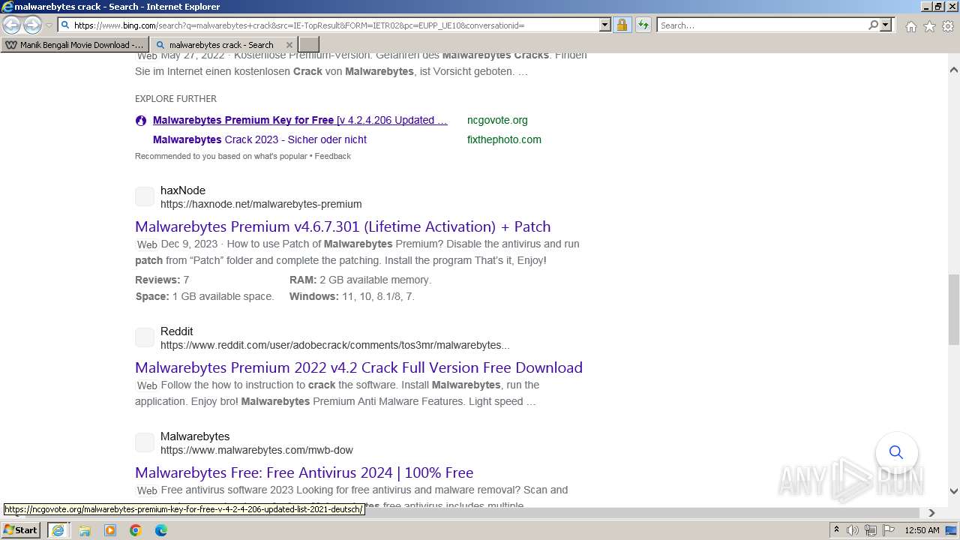Open Malwarebytes Premium Key for Free link
The width and height of the screenshot is (960, 540).
click(x=300, y=120)
